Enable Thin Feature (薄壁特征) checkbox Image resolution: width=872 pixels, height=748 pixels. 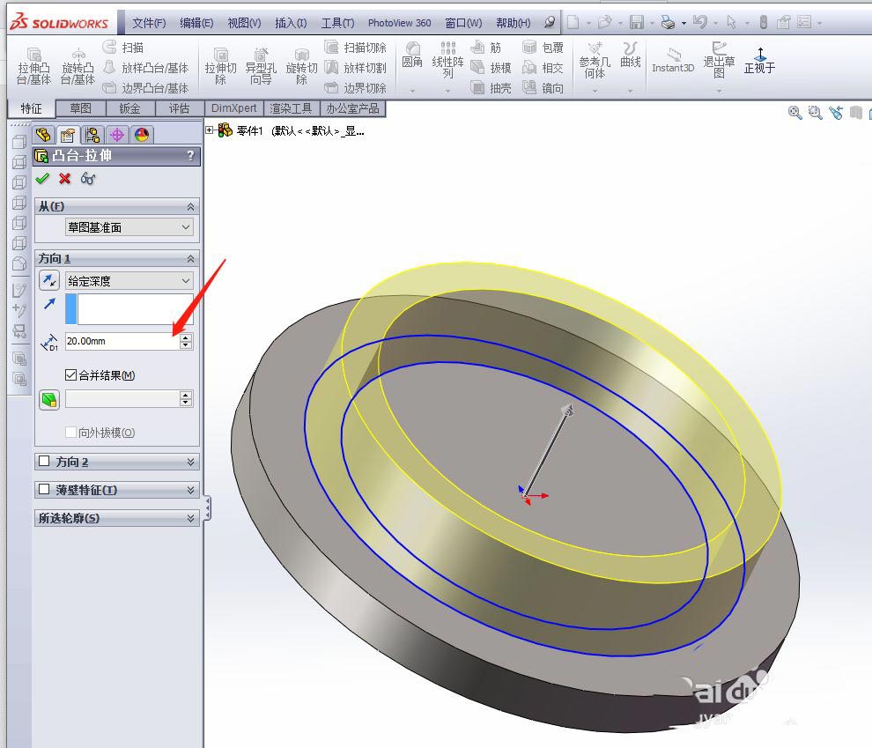(x=45, y=489)
